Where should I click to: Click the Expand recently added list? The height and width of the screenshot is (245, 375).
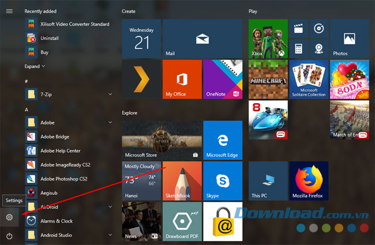coord(35,66)
